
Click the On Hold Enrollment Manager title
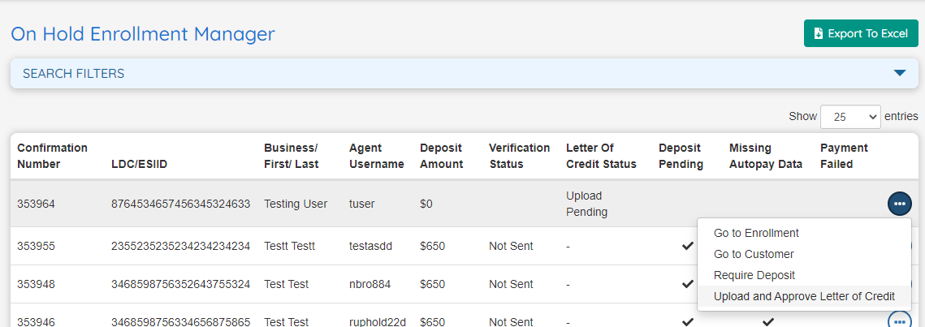(143, 33)
